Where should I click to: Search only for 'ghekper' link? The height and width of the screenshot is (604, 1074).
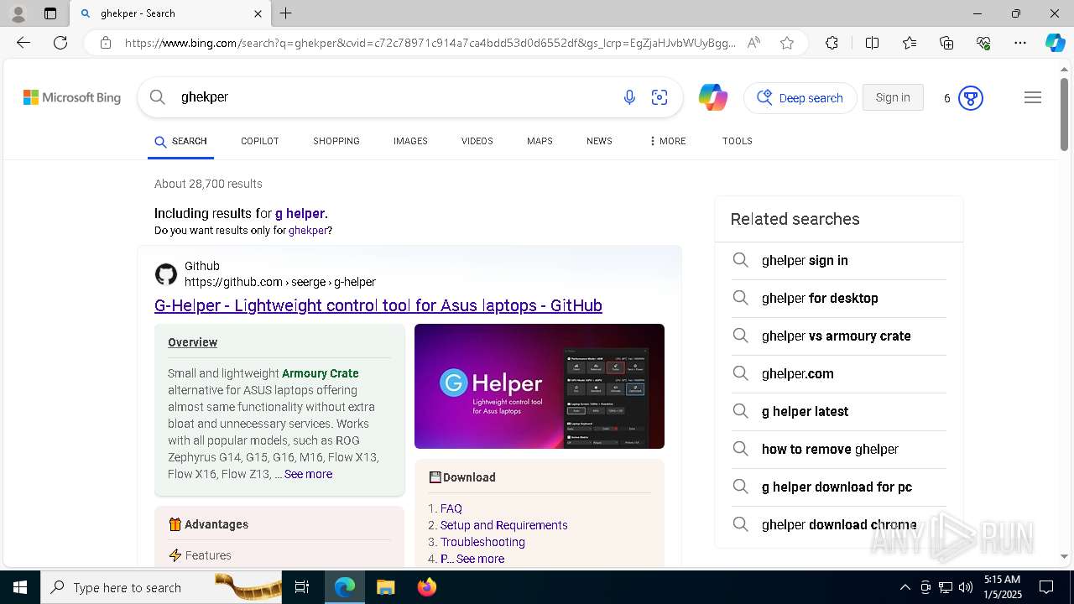point(308,230)
